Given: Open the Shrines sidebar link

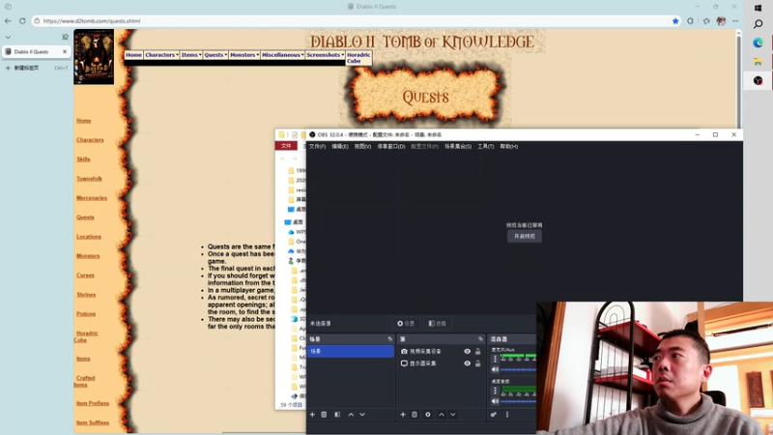Looking at the screenshot, I should coord(86,295).
